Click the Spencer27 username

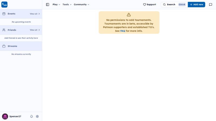(x=15, y=116)
